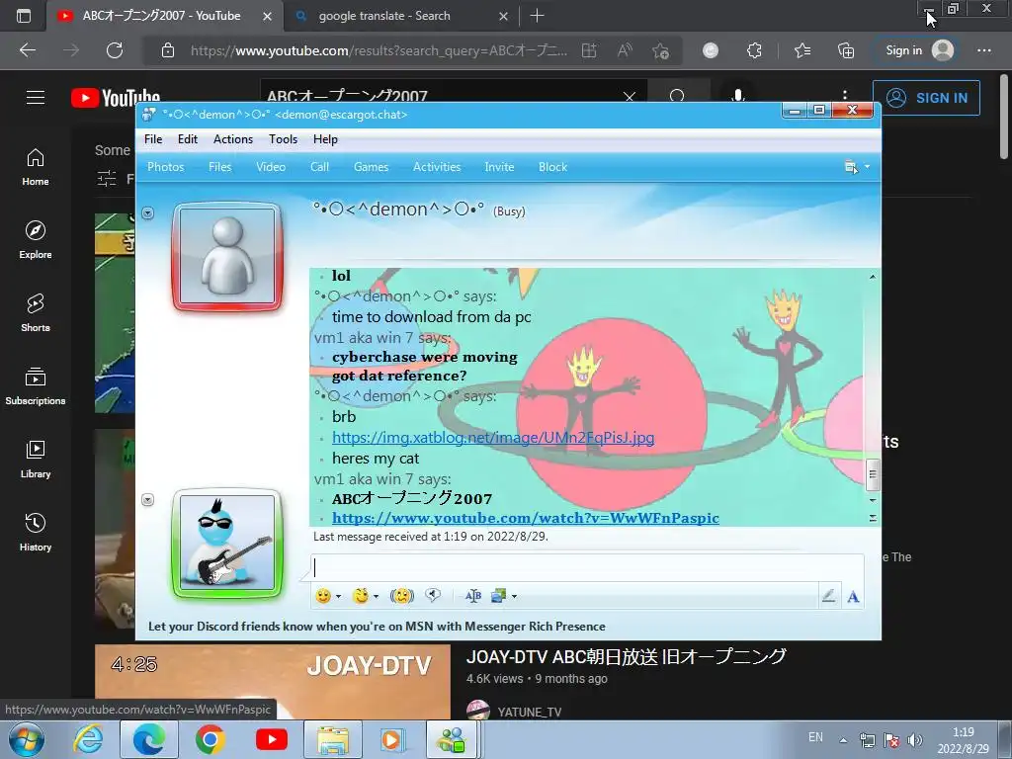Switch to the google translate Search tab
Screen dimensions: 1012x759
384,16
